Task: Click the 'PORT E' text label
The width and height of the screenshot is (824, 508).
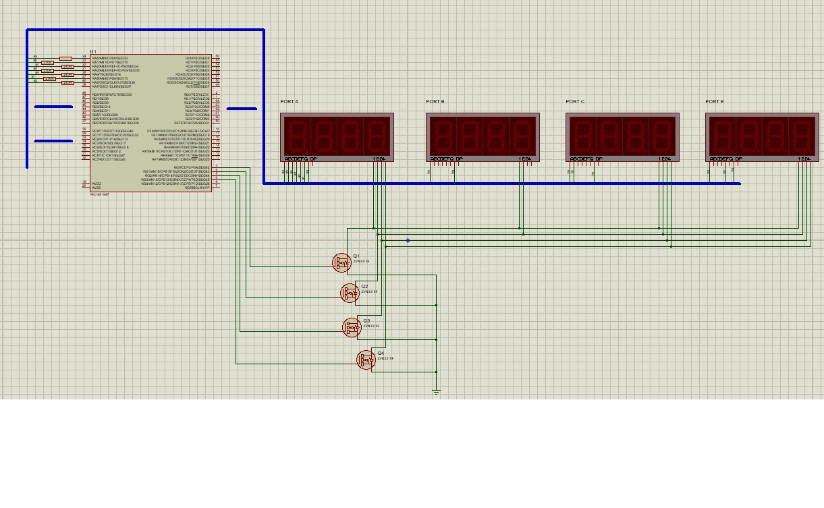Action: tap(714, 102)
